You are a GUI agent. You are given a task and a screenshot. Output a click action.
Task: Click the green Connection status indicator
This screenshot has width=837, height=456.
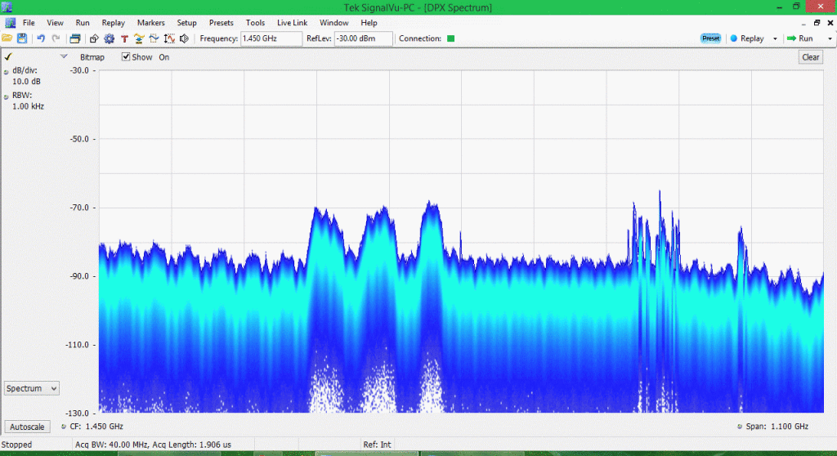pyautogui.click(x=450, y=38)
